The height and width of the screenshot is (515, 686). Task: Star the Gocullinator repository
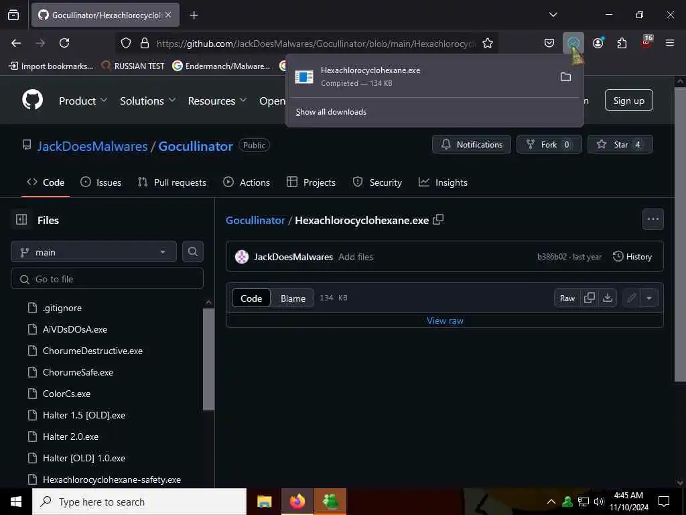[620, 145]
